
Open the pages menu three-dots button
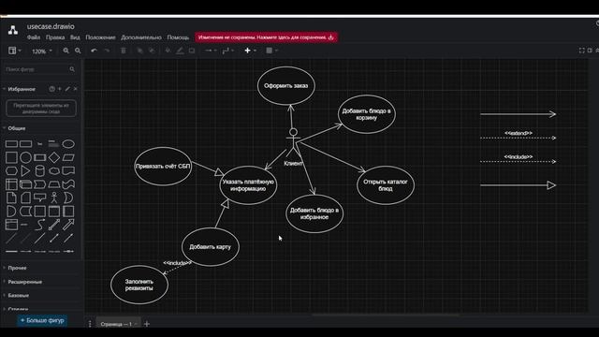[x=90, y=324]
